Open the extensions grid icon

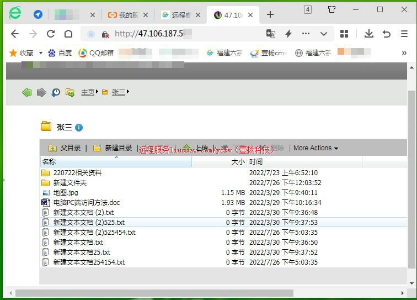344,34
